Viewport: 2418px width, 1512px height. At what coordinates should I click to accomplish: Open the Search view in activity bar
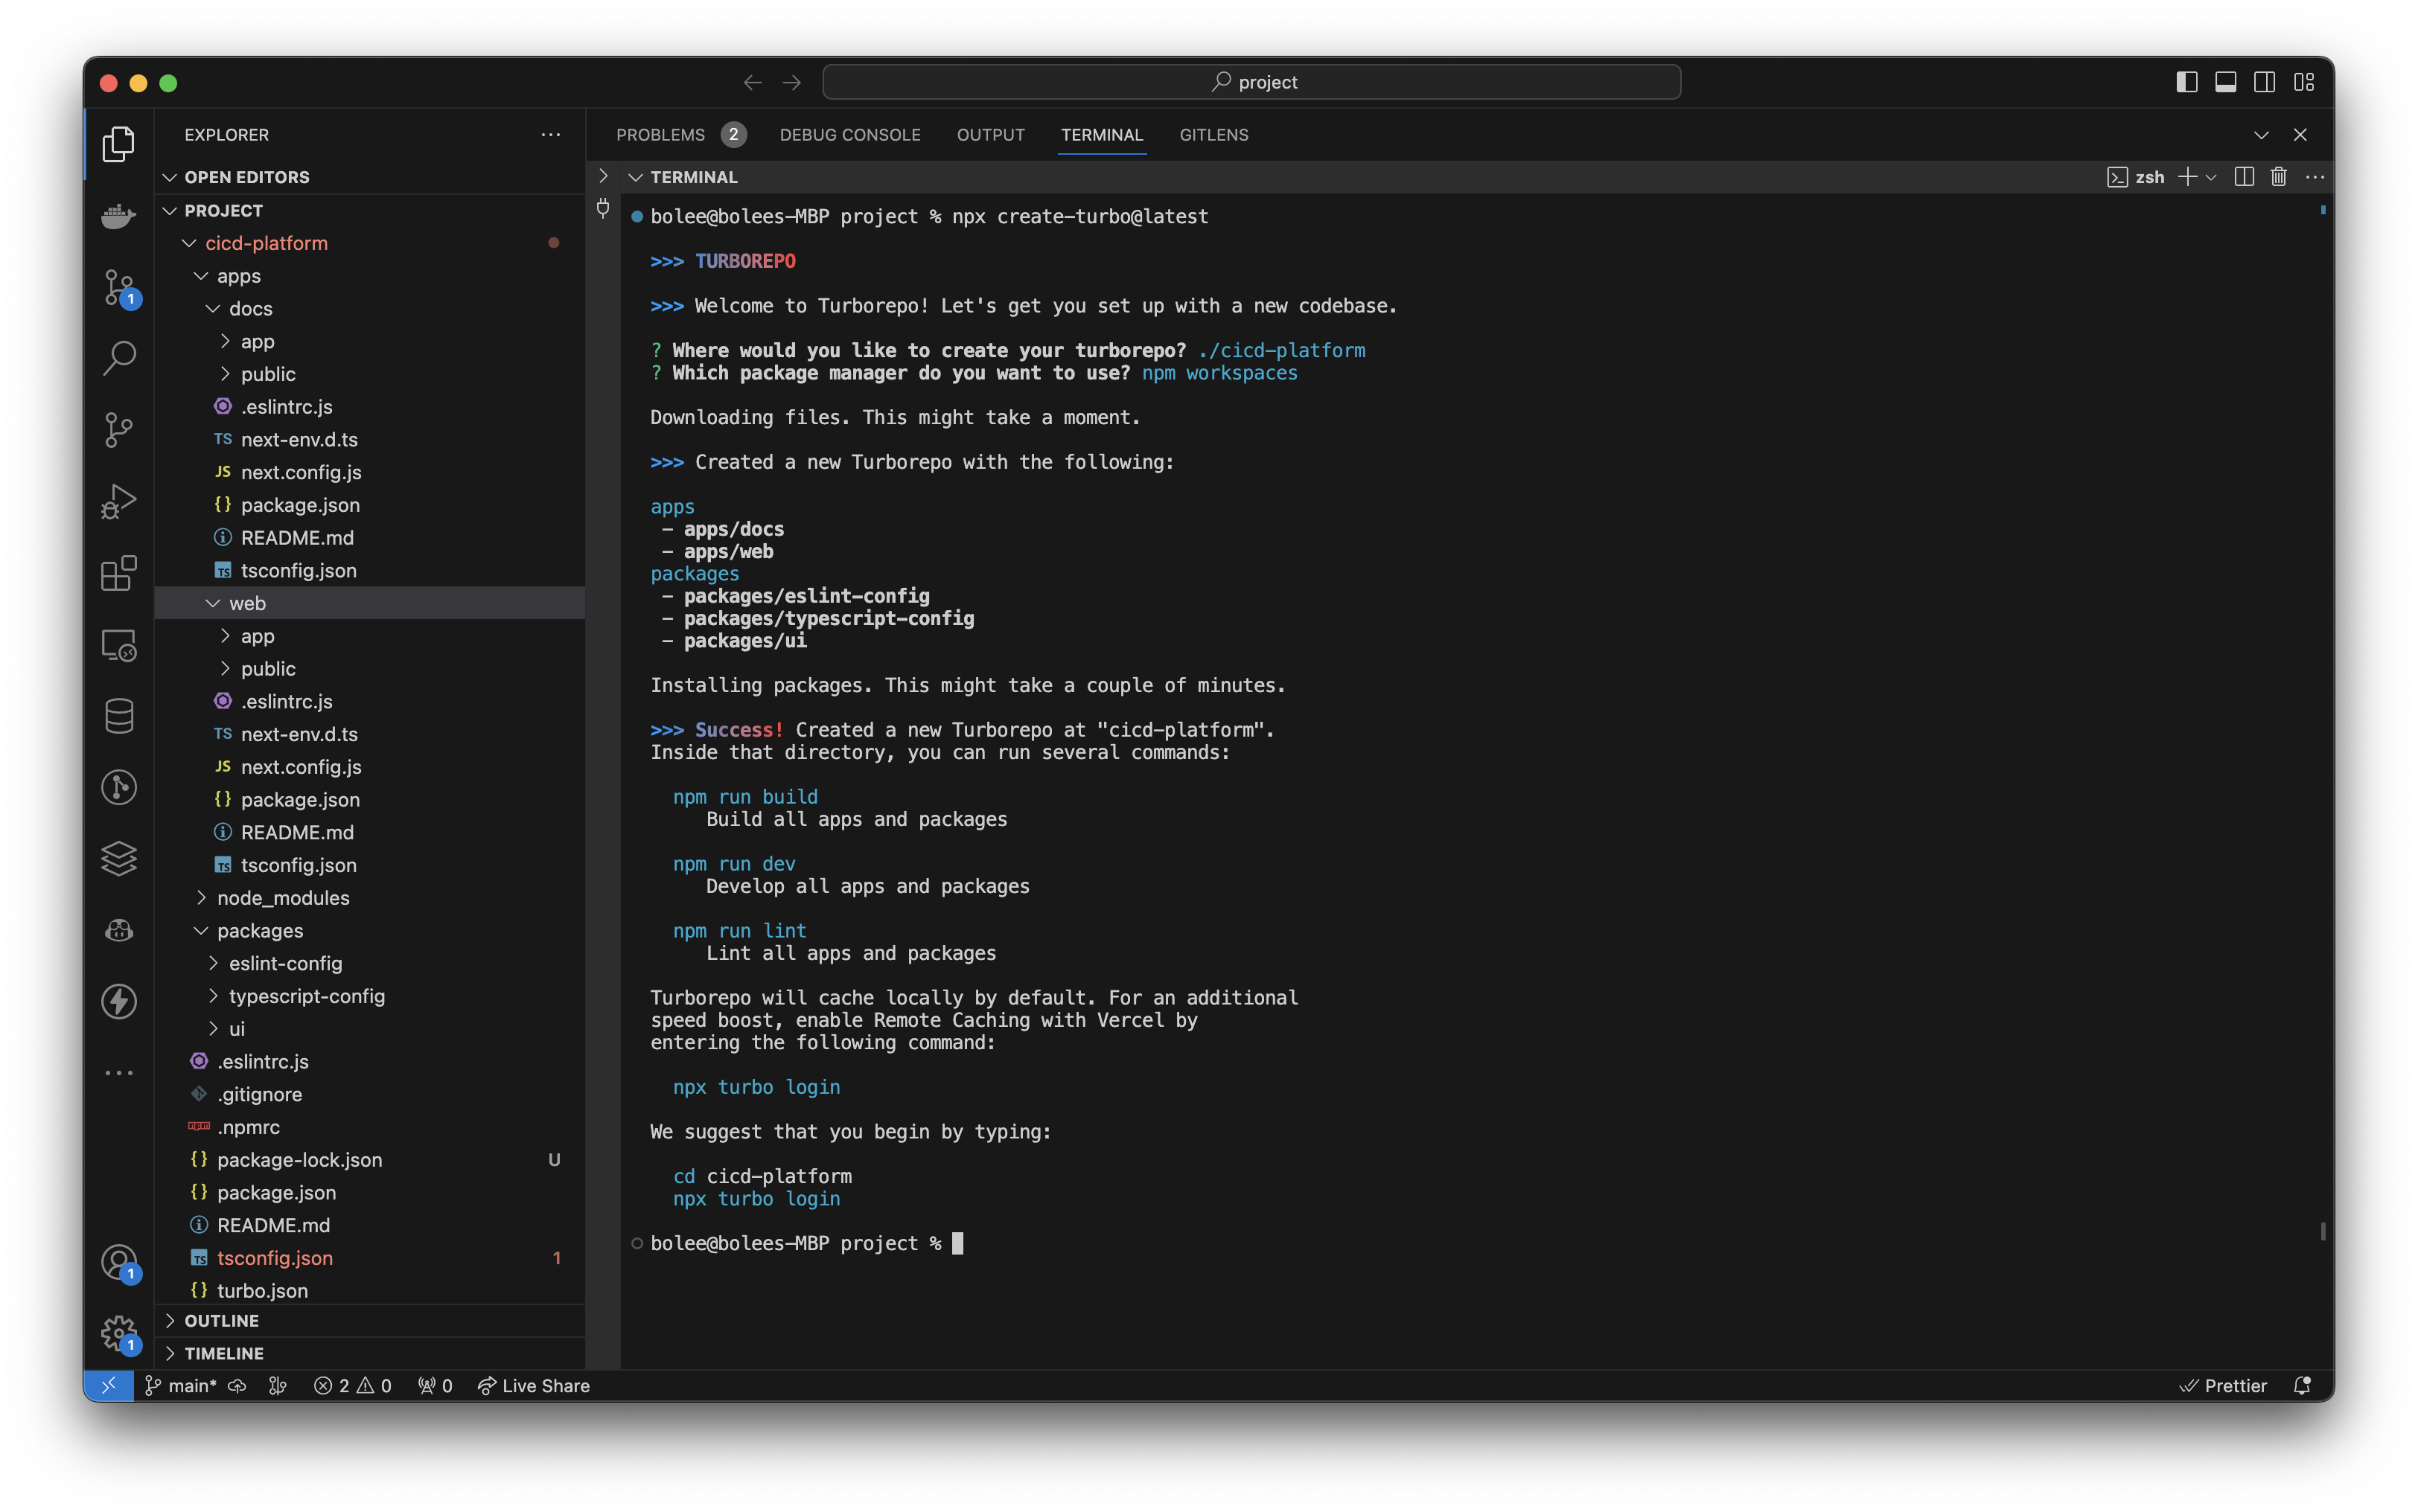(119, 358)
